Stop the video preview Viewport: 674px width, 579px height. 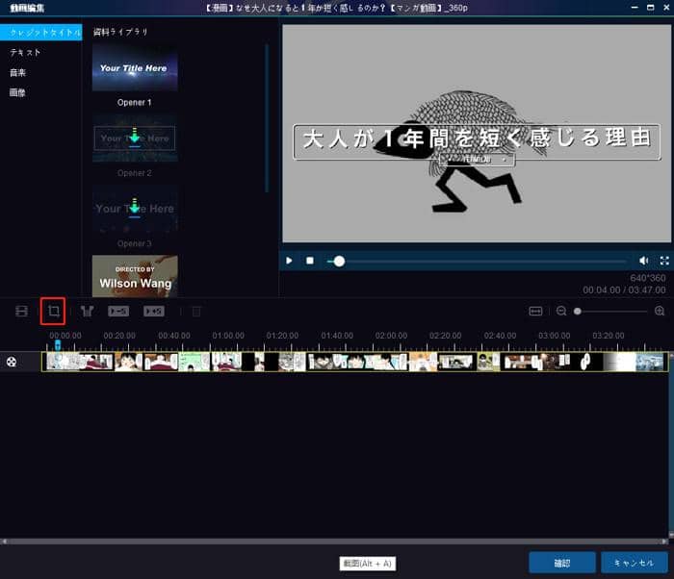(x=310, y=261)
